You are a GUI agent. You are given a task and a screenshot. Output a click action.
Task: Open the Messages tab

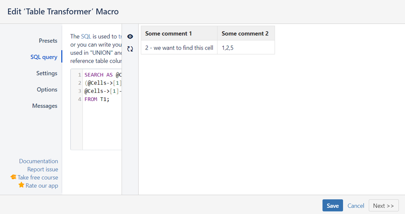point(45,106)
